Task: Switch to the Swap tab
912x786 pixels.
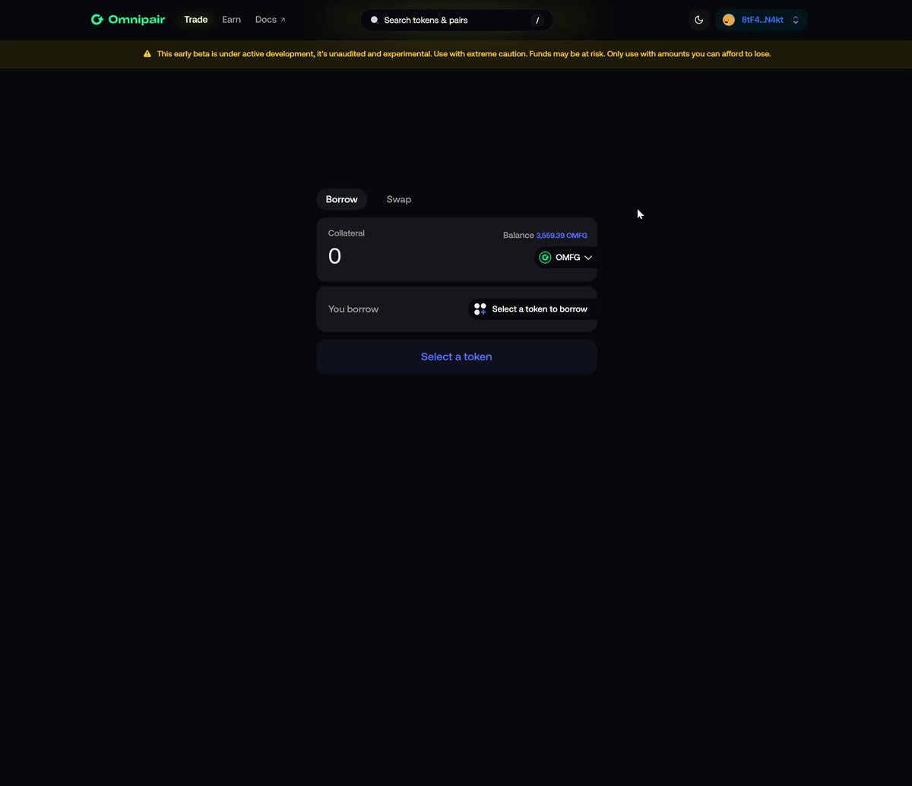Action: (x=399, y=199)
